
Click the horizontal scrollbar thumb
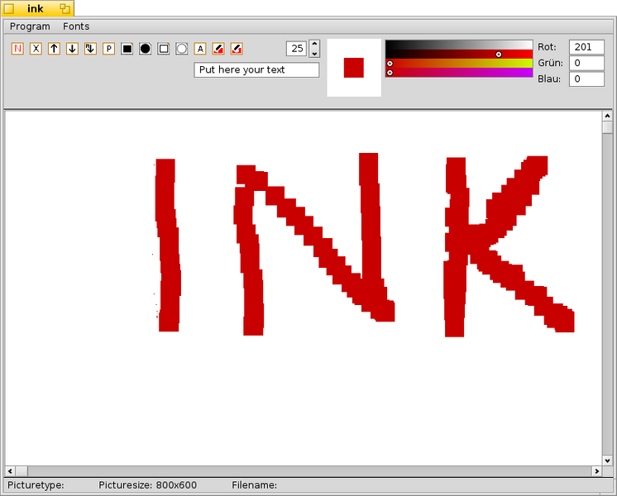point(22,471)
